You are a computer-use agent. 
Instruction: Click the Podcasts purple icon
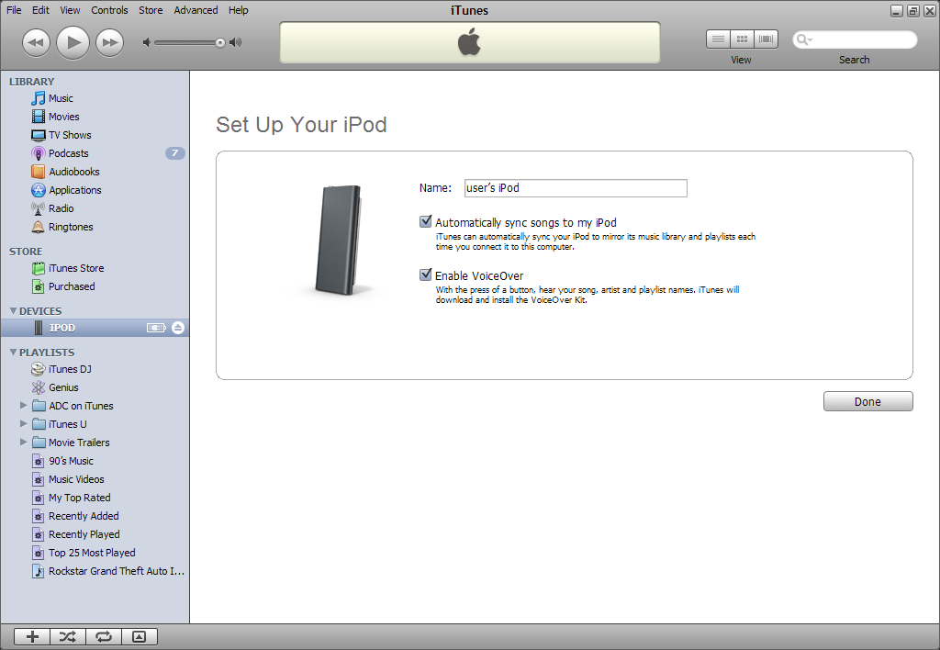[39, 153]
